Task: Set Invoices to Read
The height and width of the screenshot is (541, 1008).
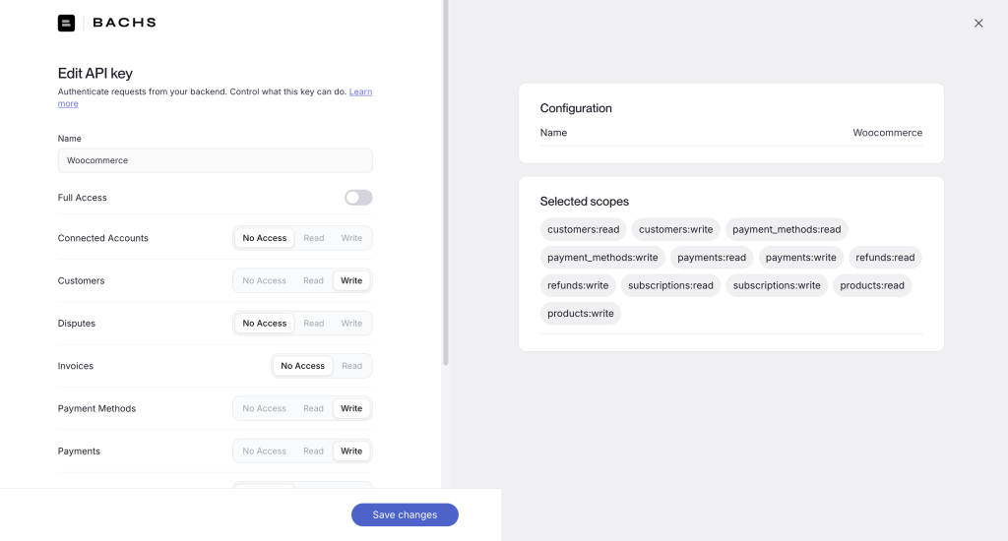Action: (351, 366)
